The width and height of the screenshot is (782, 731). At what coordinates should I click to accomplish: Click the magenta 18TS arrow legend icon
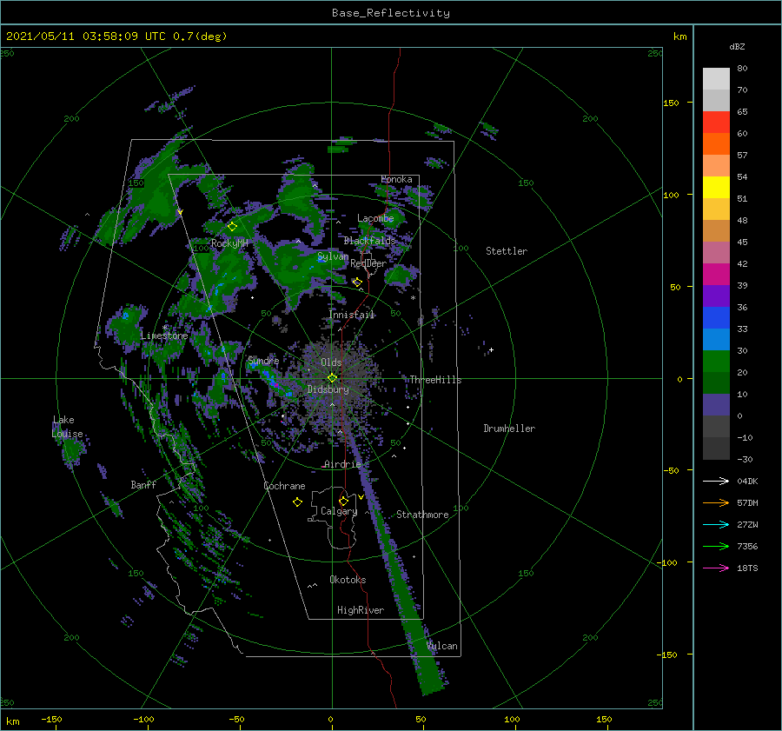point(716,568)
